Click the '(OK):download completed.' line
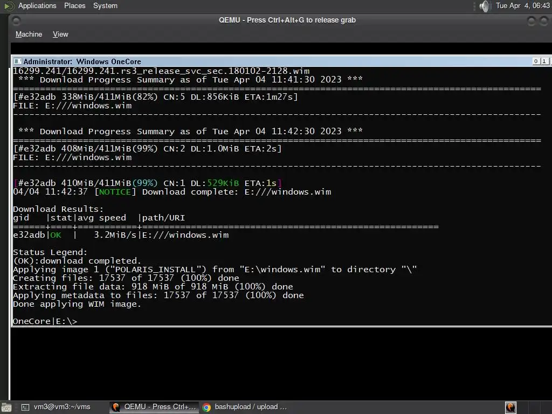This screenshot has height=414, width=552. pyautogui.click(x=77, y=261)
